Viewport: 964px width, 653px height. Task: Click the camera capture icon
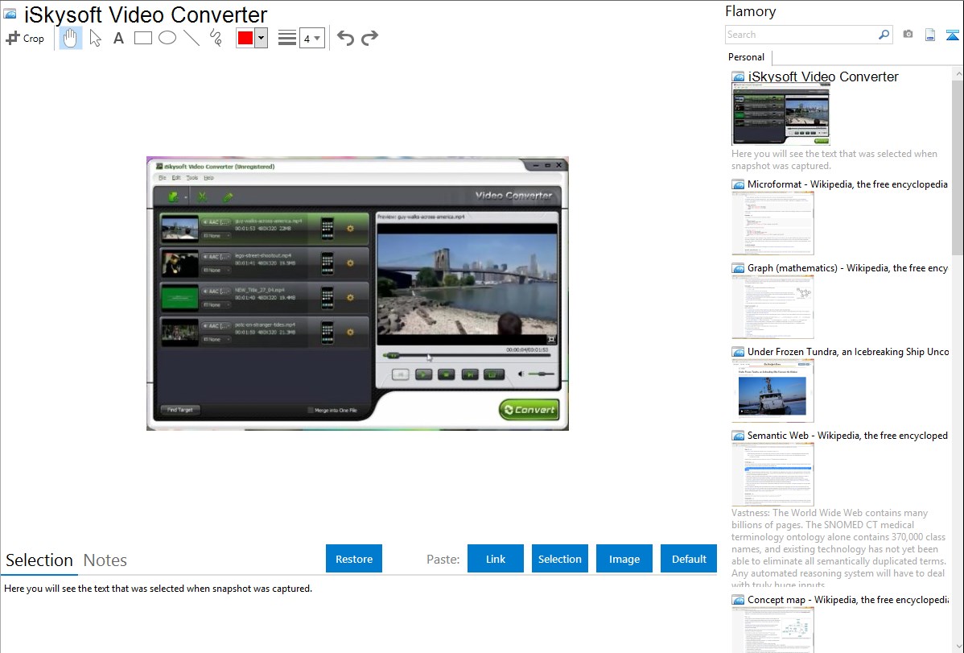coord(908,35)
